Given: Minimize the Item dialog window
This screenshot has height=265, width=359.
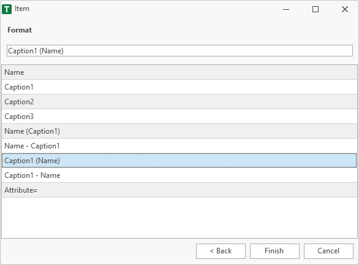Looking at the screenshot, I should coord(286,9).
